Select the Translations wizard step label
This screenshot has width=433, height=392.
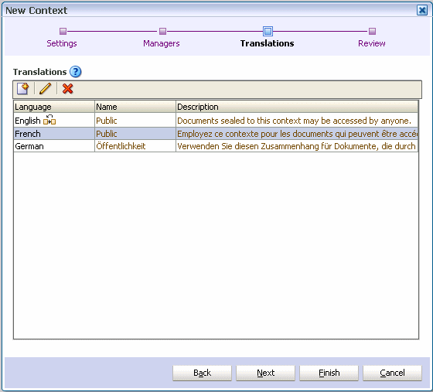[x=267, y=43]
